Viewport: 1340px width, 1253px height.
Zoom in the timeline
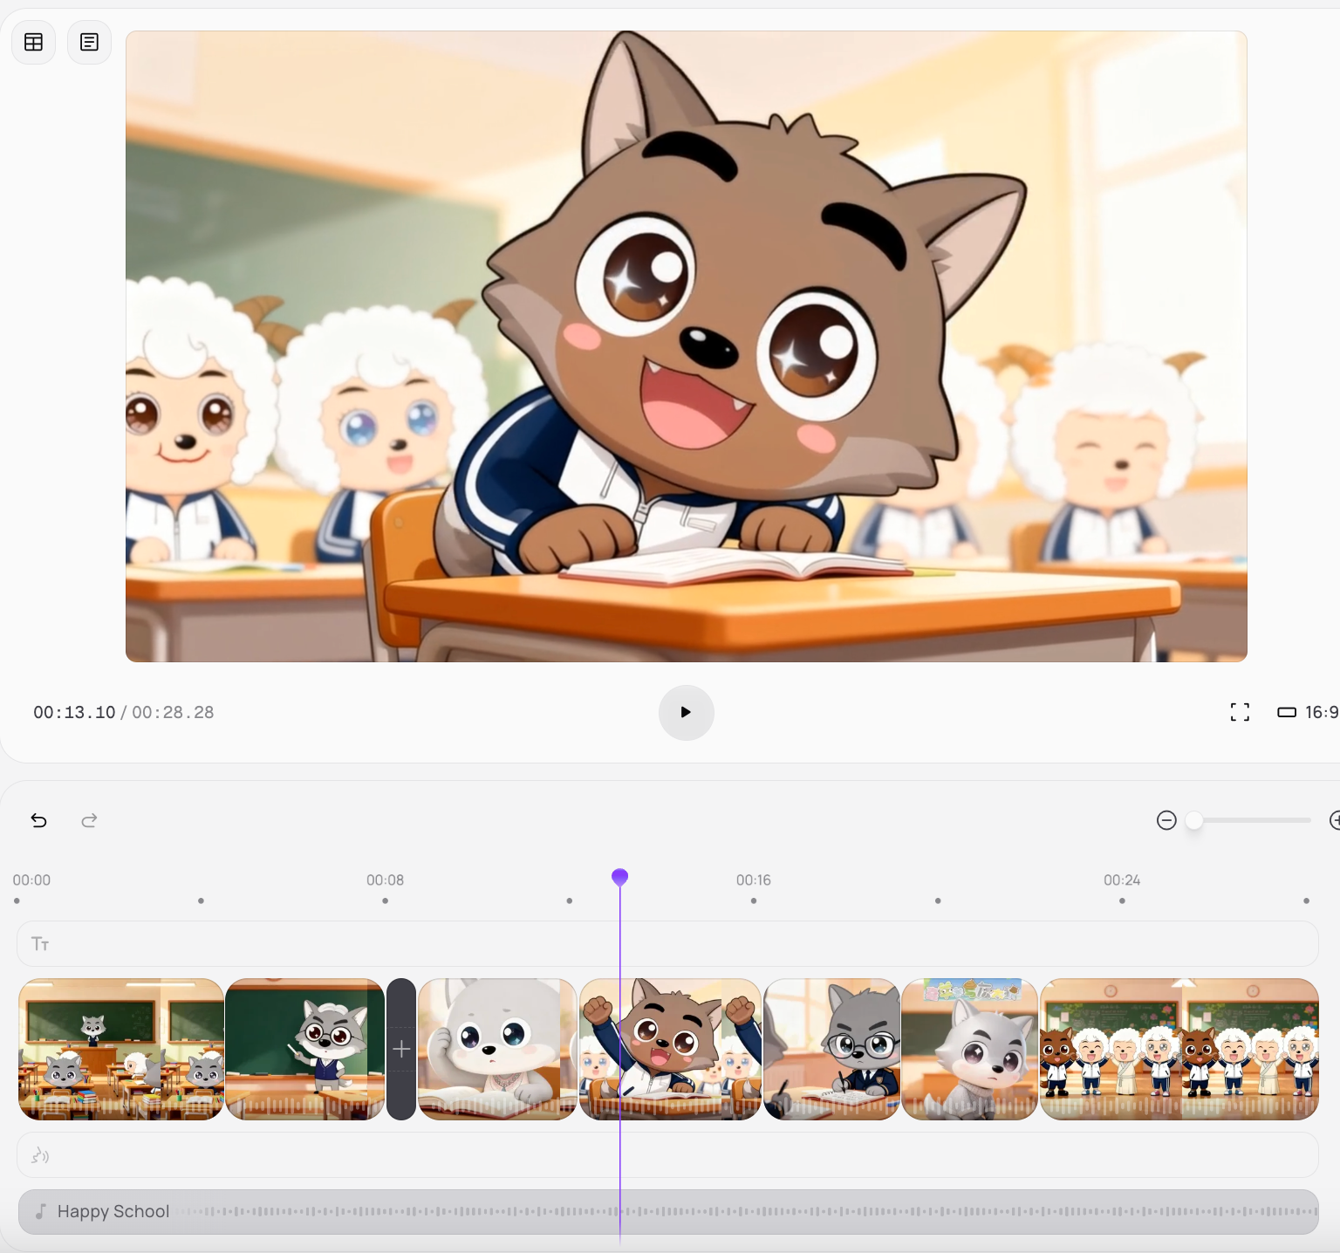[x=1334, y=820]
